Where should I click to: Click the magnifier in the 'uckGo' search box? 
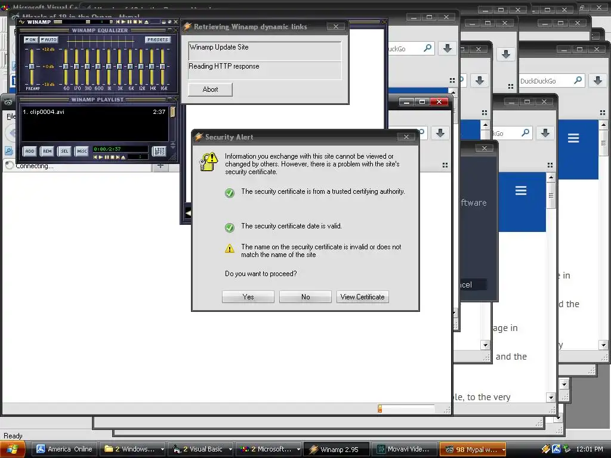pyautogui.click(x=427, y=48)
